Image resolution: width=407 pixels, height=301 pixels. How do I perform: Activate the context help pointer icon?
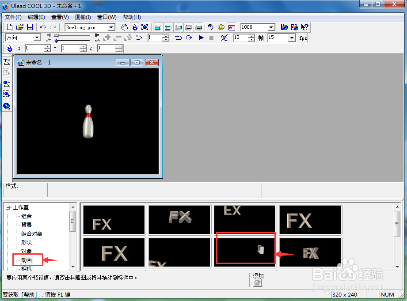pyautogui.click(x=305, y=27)
